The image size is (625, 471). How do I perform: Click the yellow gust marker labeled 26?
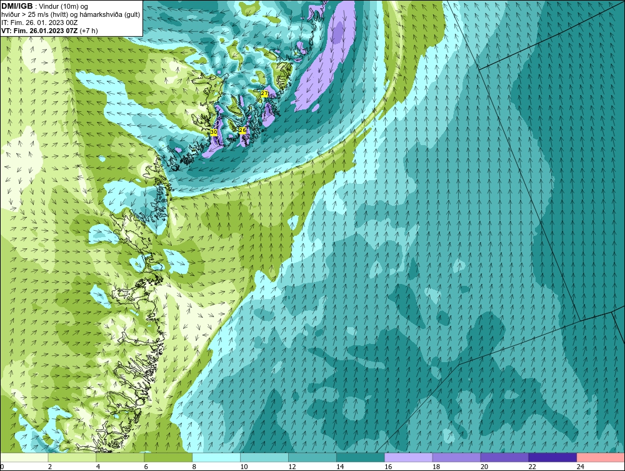(242, 130)
